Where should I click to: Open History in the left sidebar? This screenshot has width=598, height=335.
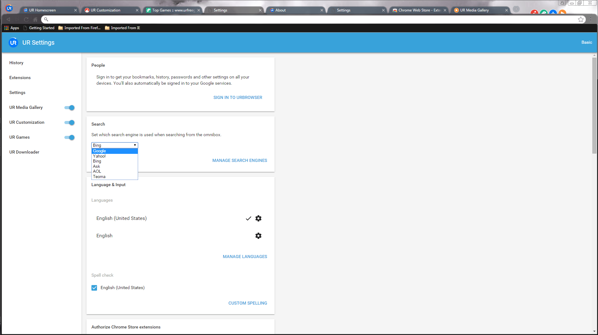tap(16, 63)
